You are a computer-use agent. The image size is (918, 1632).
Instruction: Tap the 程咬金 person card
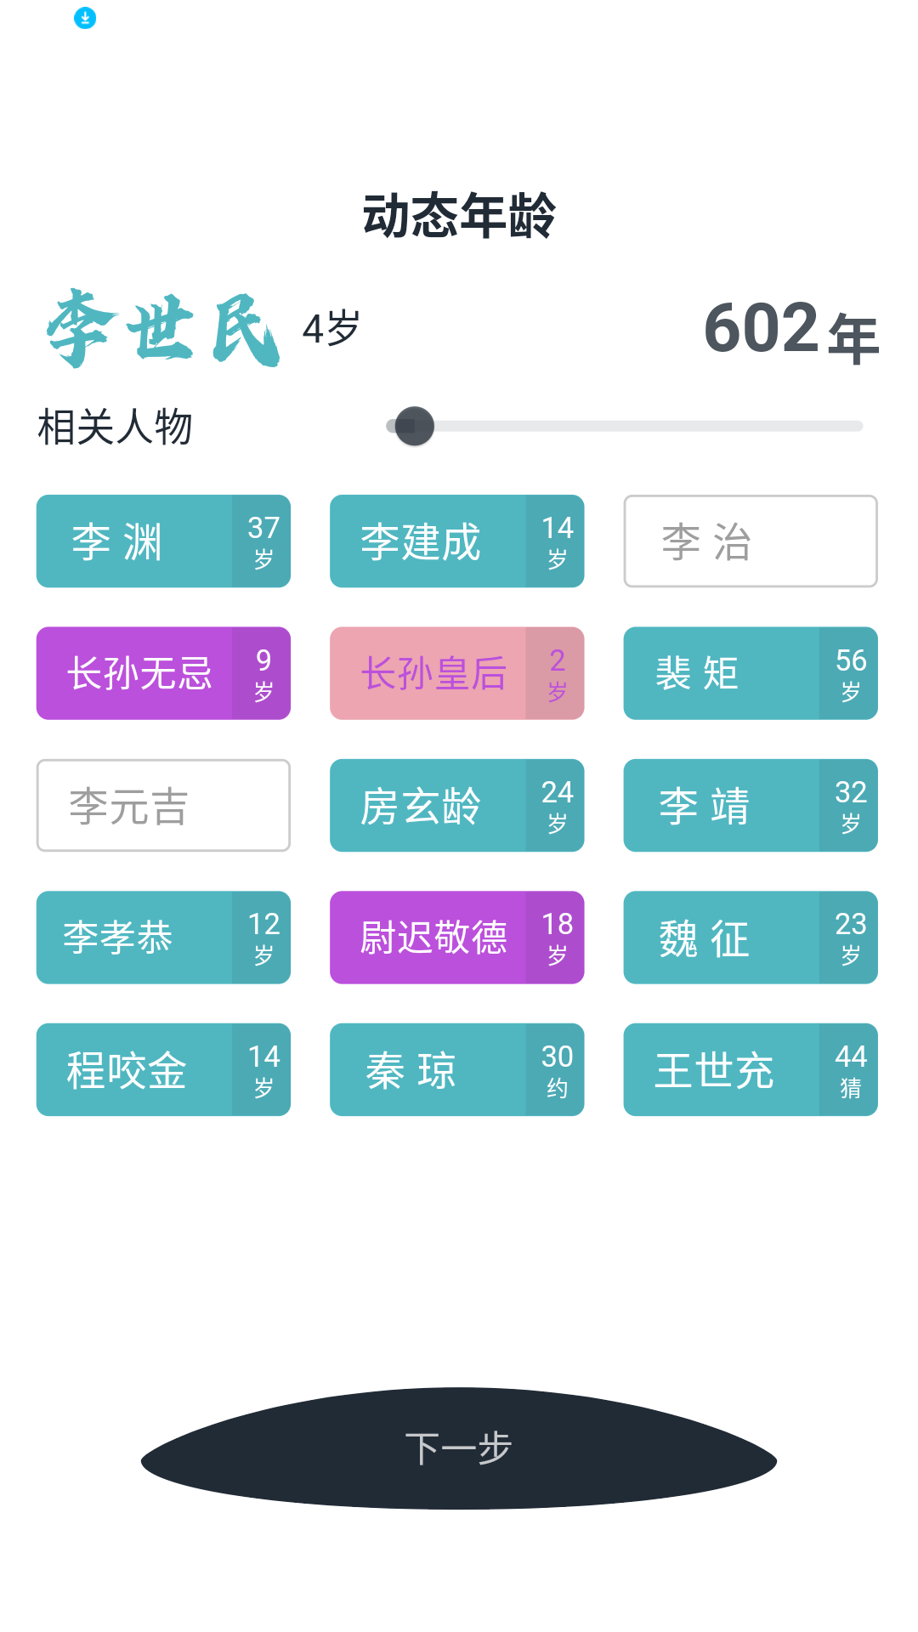tap(163, 1069)
